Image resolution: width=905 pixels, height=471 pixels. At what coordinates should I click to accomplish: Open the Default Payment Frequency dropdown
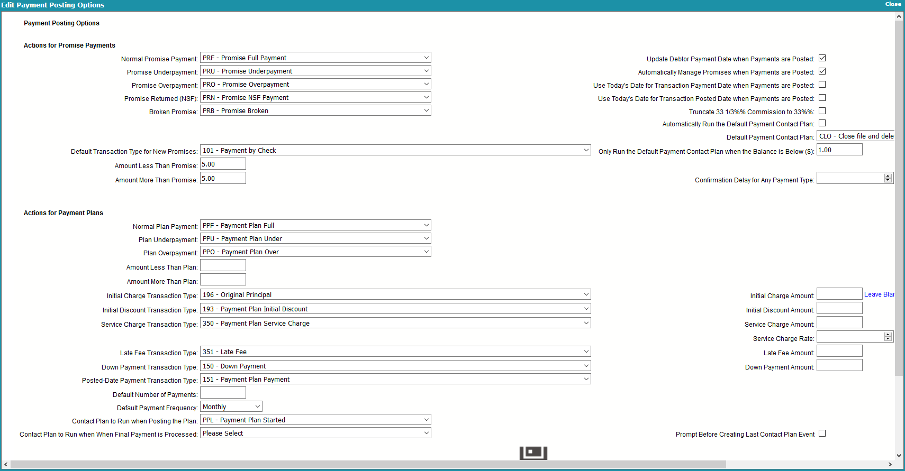point(231,407)
